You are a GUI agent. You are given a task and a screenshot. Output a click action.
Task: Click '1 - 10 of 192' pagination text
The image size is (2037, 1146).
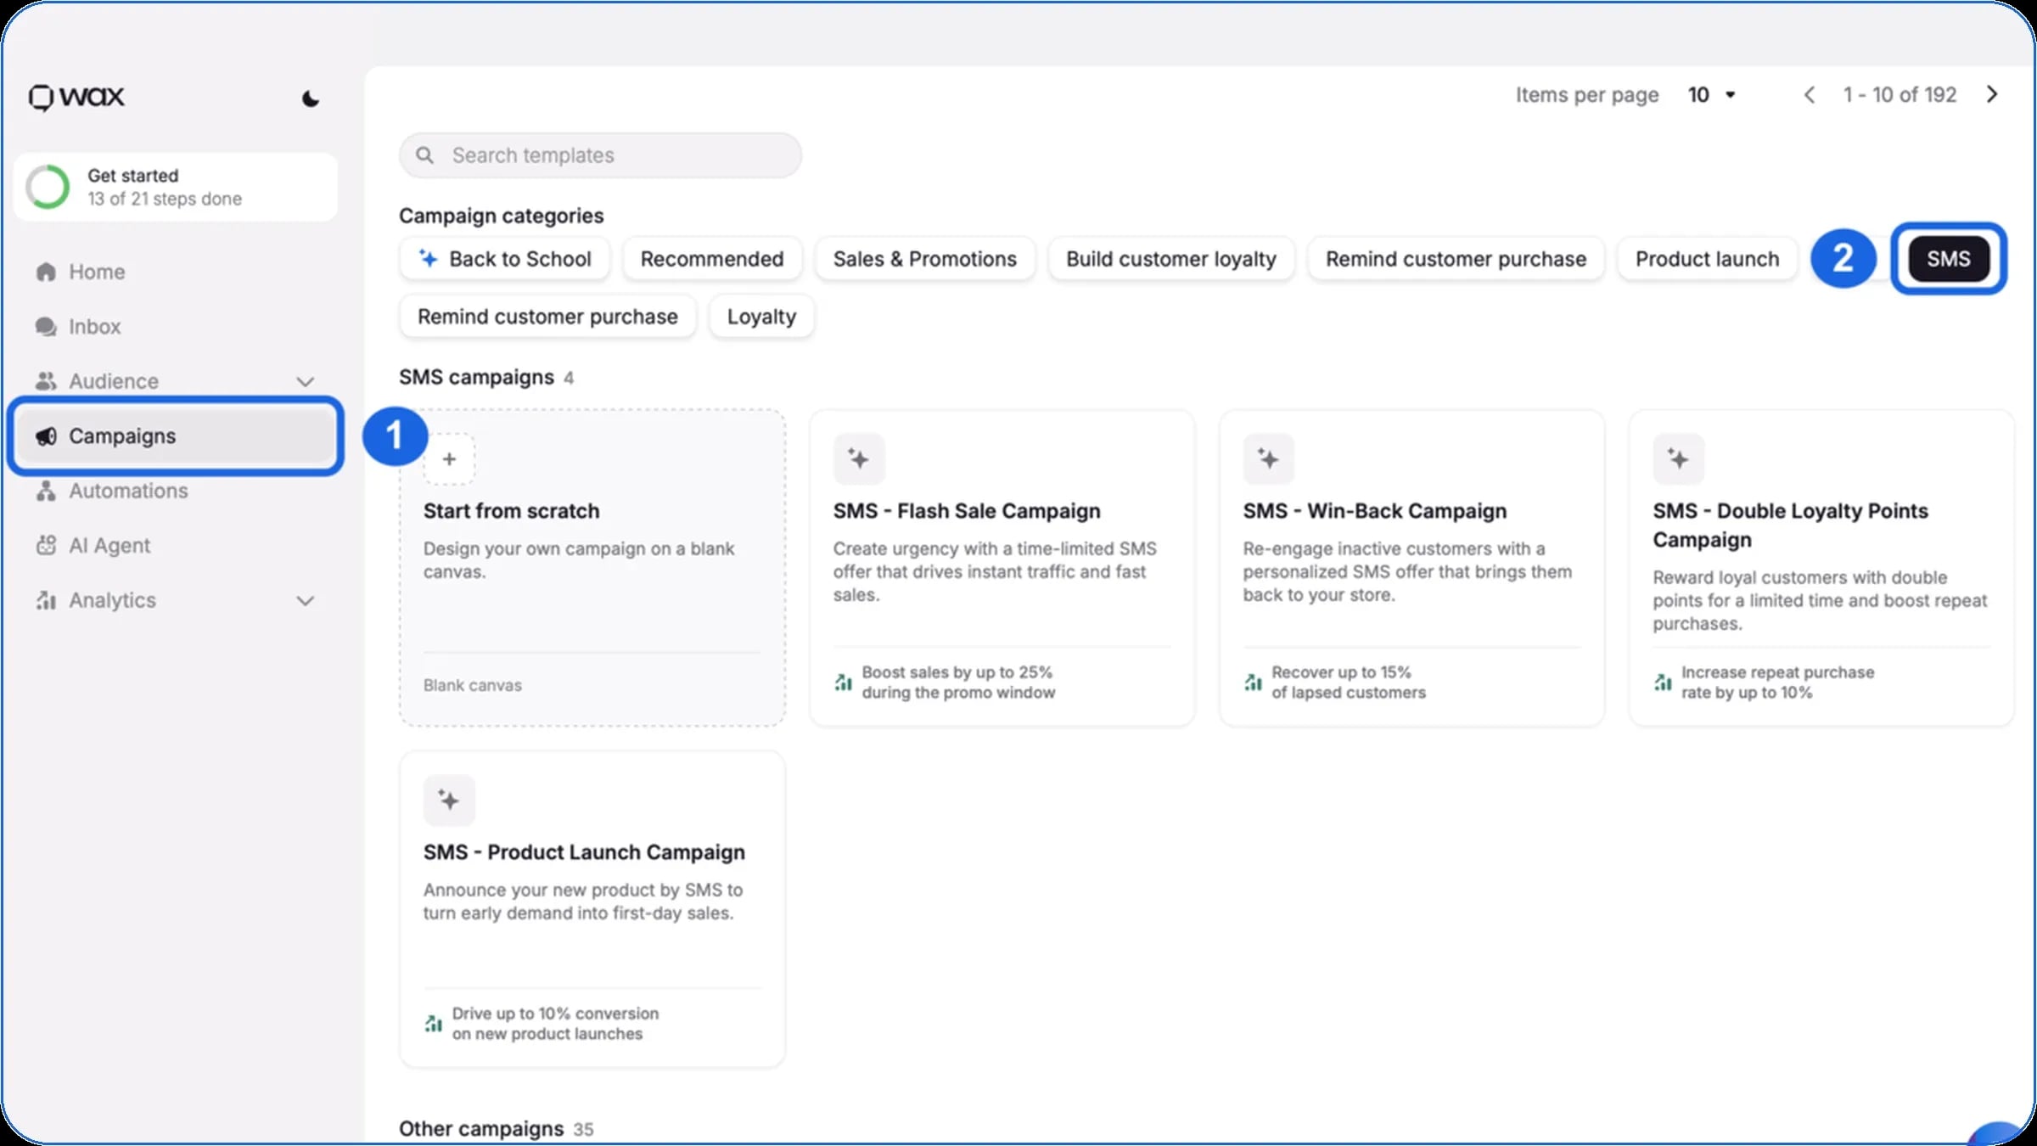(x=1900, y=95)
